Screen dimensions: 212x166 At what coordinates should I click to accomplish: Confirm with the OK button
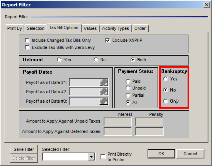pyautogui.click(x=161, y=154)
